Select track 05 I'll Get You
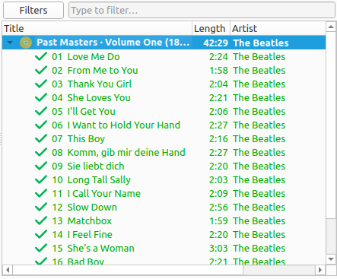337x279 pixels. 164,111
